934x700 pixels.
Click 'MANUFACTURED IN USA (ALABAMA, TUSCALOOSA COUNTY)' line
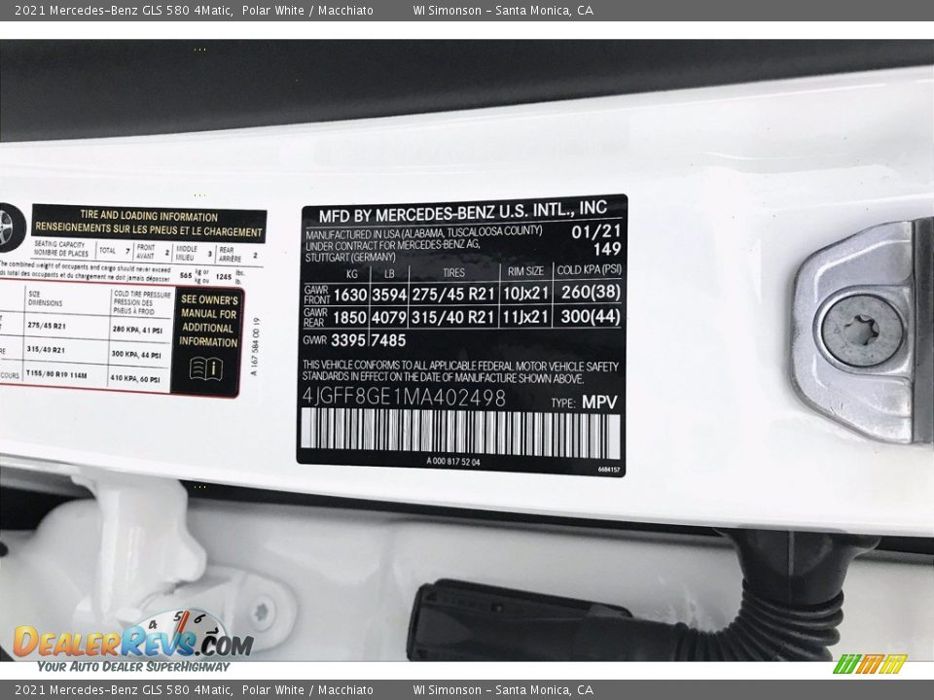[423, 232]
